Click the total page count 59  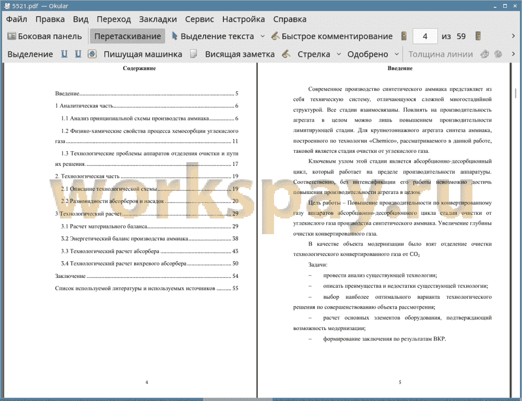click(461, 37)
